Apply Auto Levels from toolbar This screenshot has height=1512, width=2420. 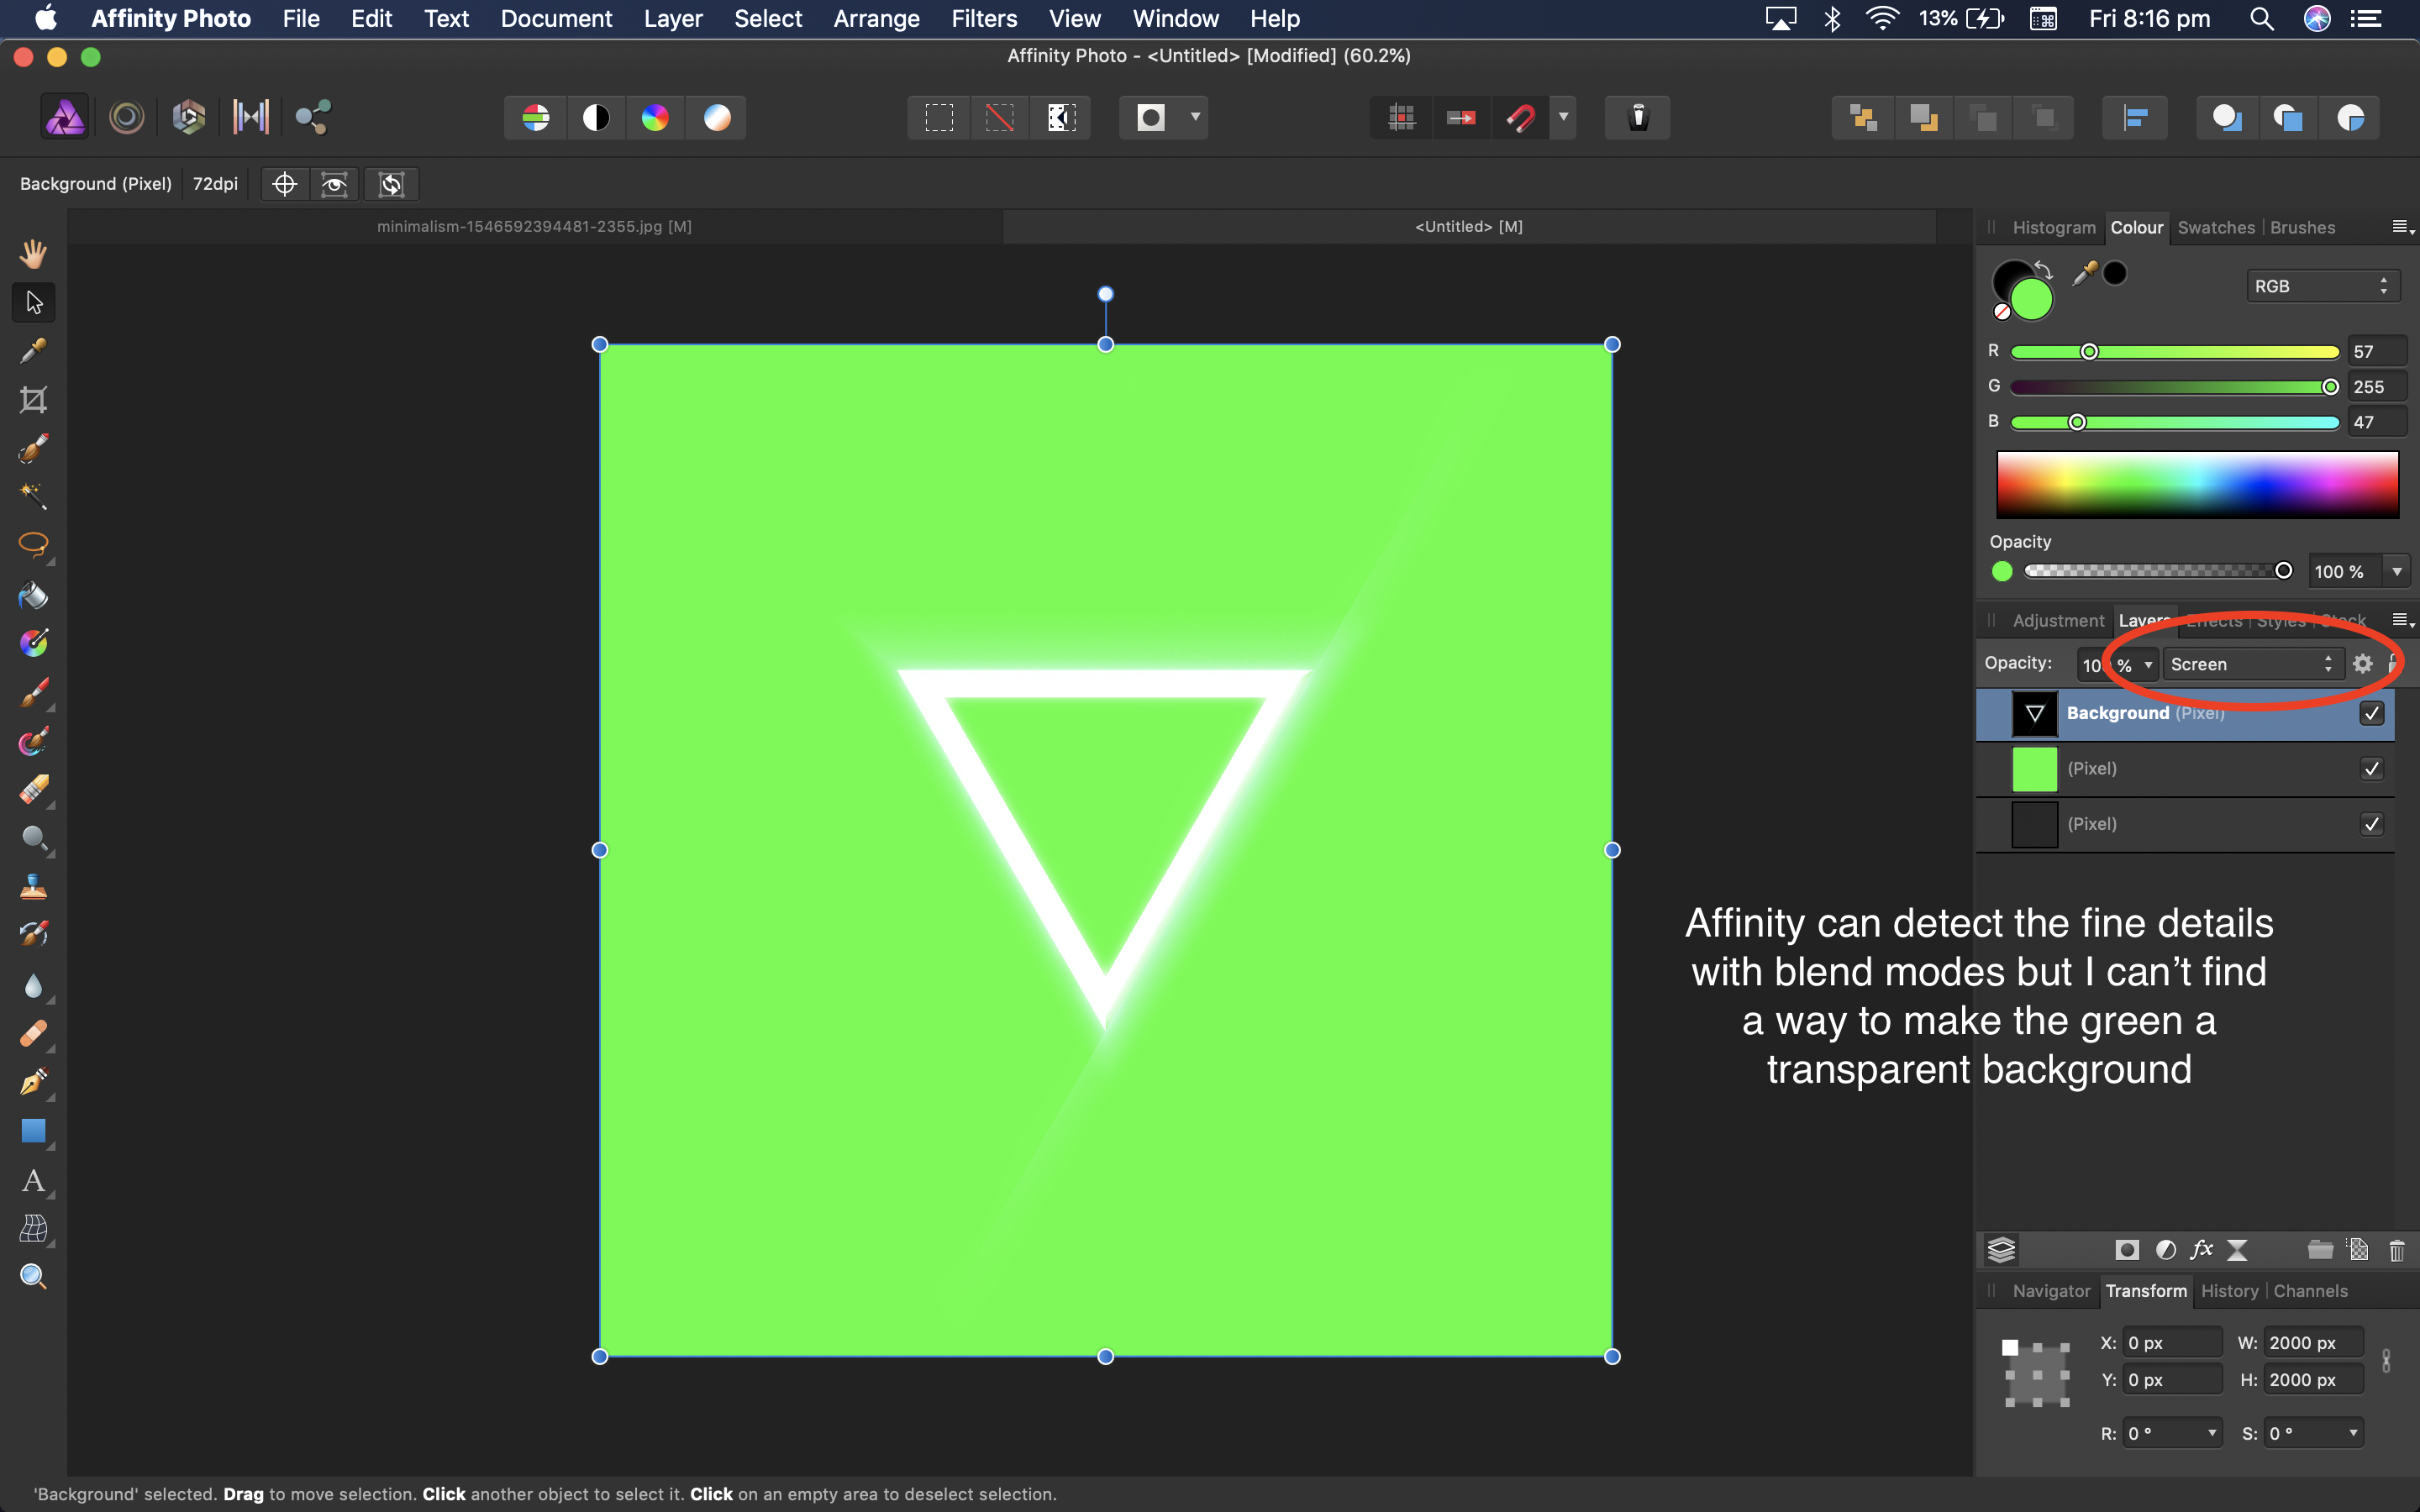coord(536,118)
